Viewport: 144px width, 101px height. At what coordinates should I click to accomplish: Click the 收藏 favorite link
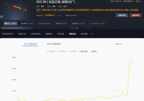[139, 1]
